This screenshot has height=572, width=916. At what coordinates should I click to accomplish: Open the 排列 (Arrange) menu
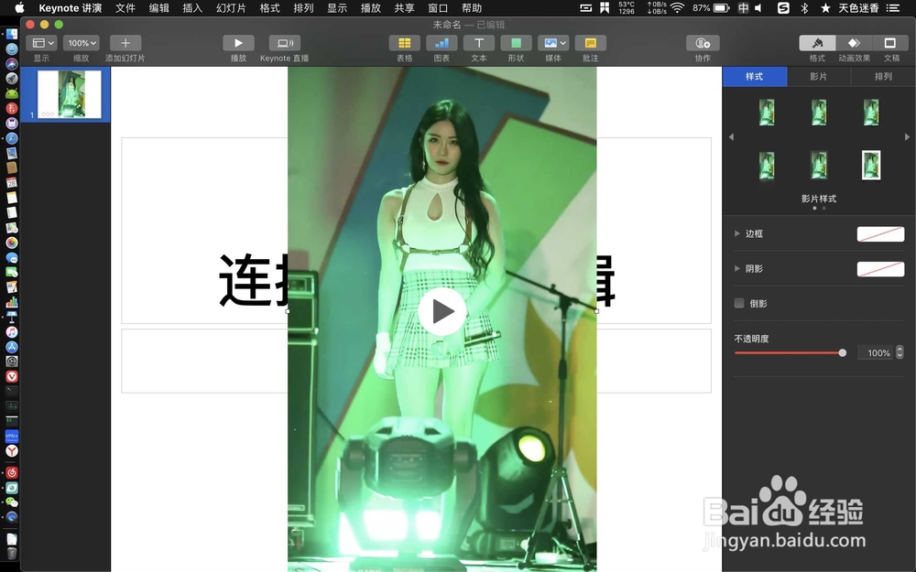pos(303,8)
